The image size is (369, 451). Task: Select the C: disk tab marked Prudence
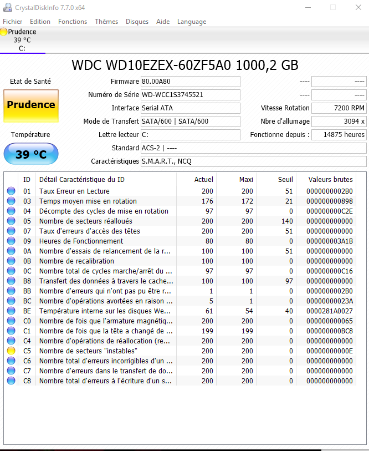22,40
